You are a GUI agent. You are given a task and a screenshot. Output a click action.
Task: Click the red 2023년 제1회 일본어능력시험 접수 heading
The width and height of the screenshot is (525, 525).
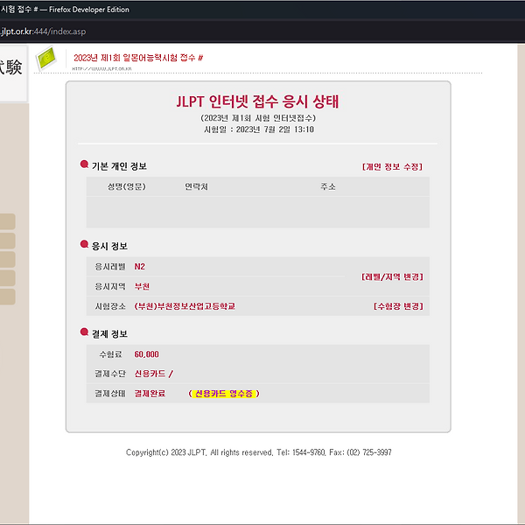click(138, 58)
